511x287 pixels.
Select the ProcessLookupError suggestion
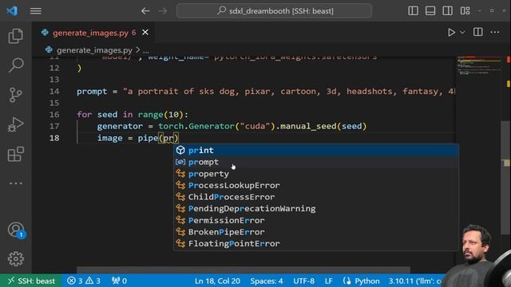[x=316, y=186]
